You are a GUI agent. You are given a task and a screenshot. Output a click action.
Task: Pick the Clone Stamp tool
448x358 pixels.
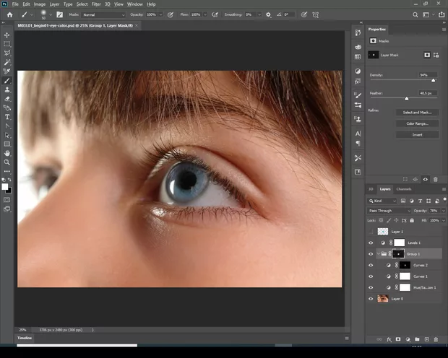click(x=7, y=89)
